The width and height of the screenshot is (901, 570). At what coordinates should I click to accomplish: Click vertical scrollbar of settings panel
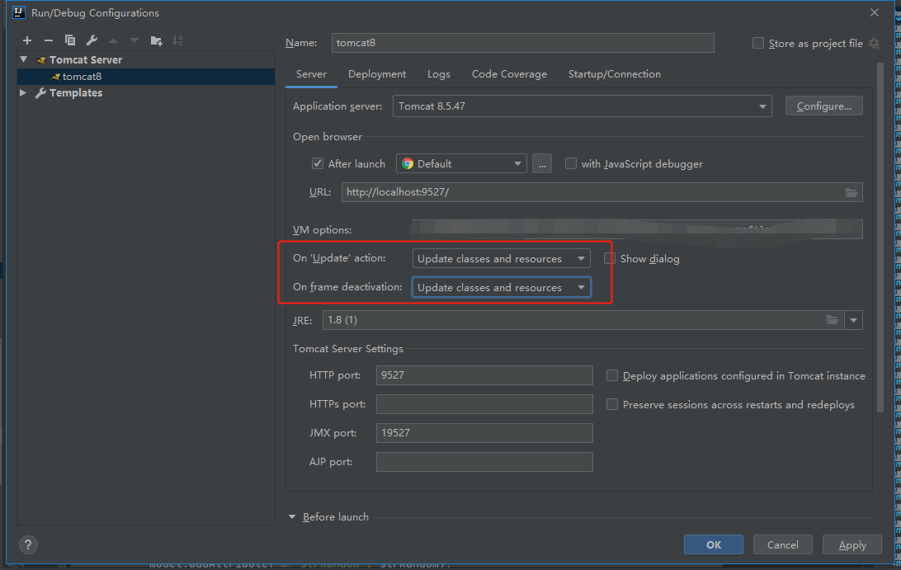880,238
